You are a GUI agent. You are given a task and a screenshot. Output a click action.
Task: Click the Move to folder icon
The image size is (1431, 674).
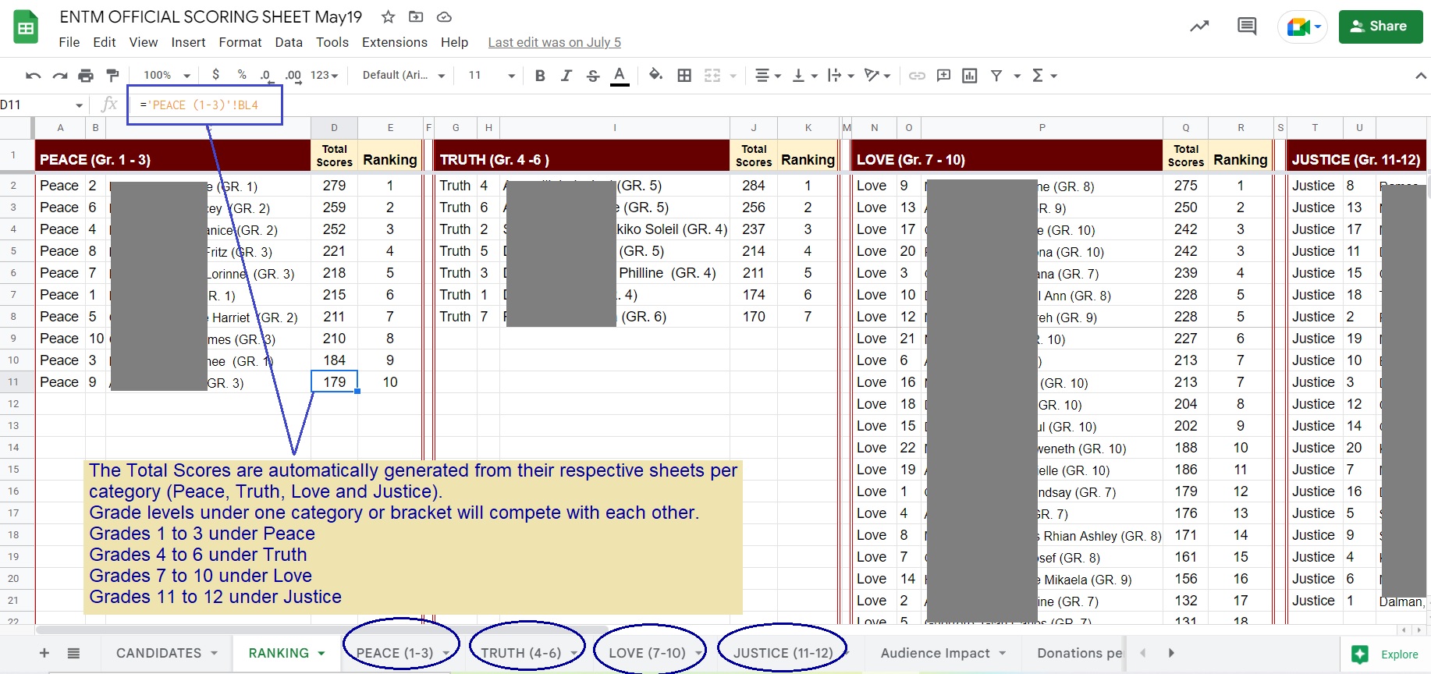[416, 17]
